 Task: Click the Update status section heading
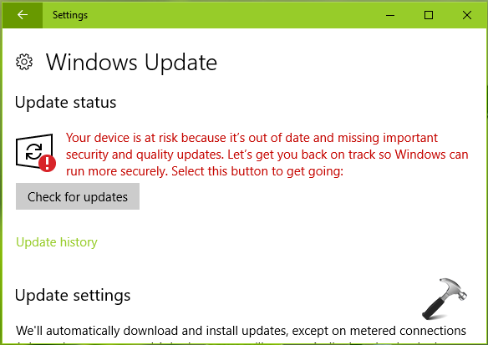coord(65,103)
